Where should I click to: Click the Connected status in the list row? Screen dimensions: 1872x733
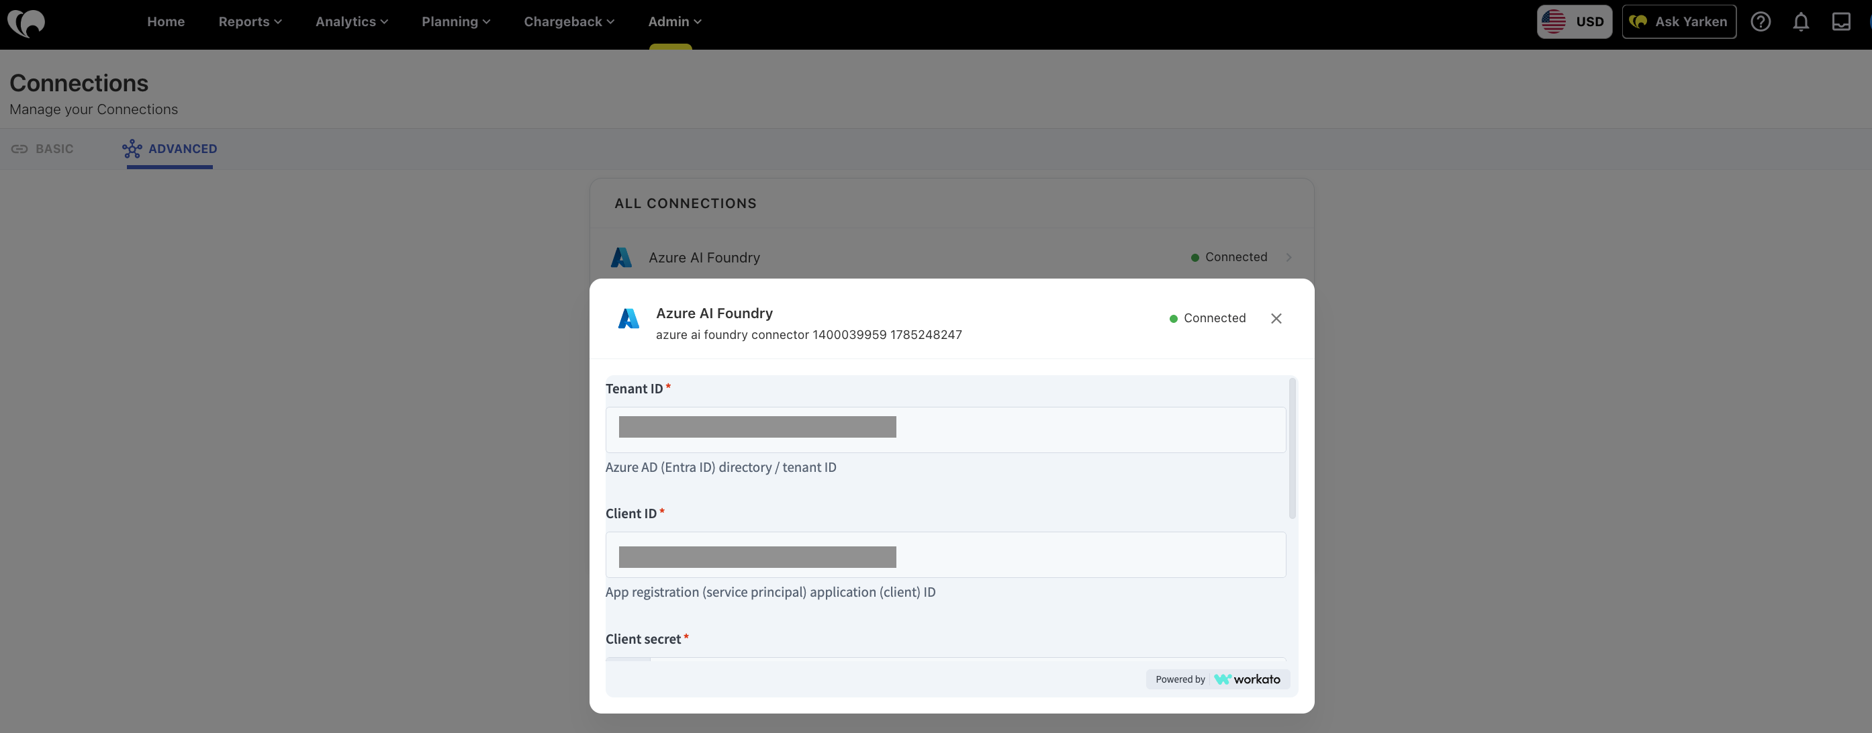(x=1229, y=257)
